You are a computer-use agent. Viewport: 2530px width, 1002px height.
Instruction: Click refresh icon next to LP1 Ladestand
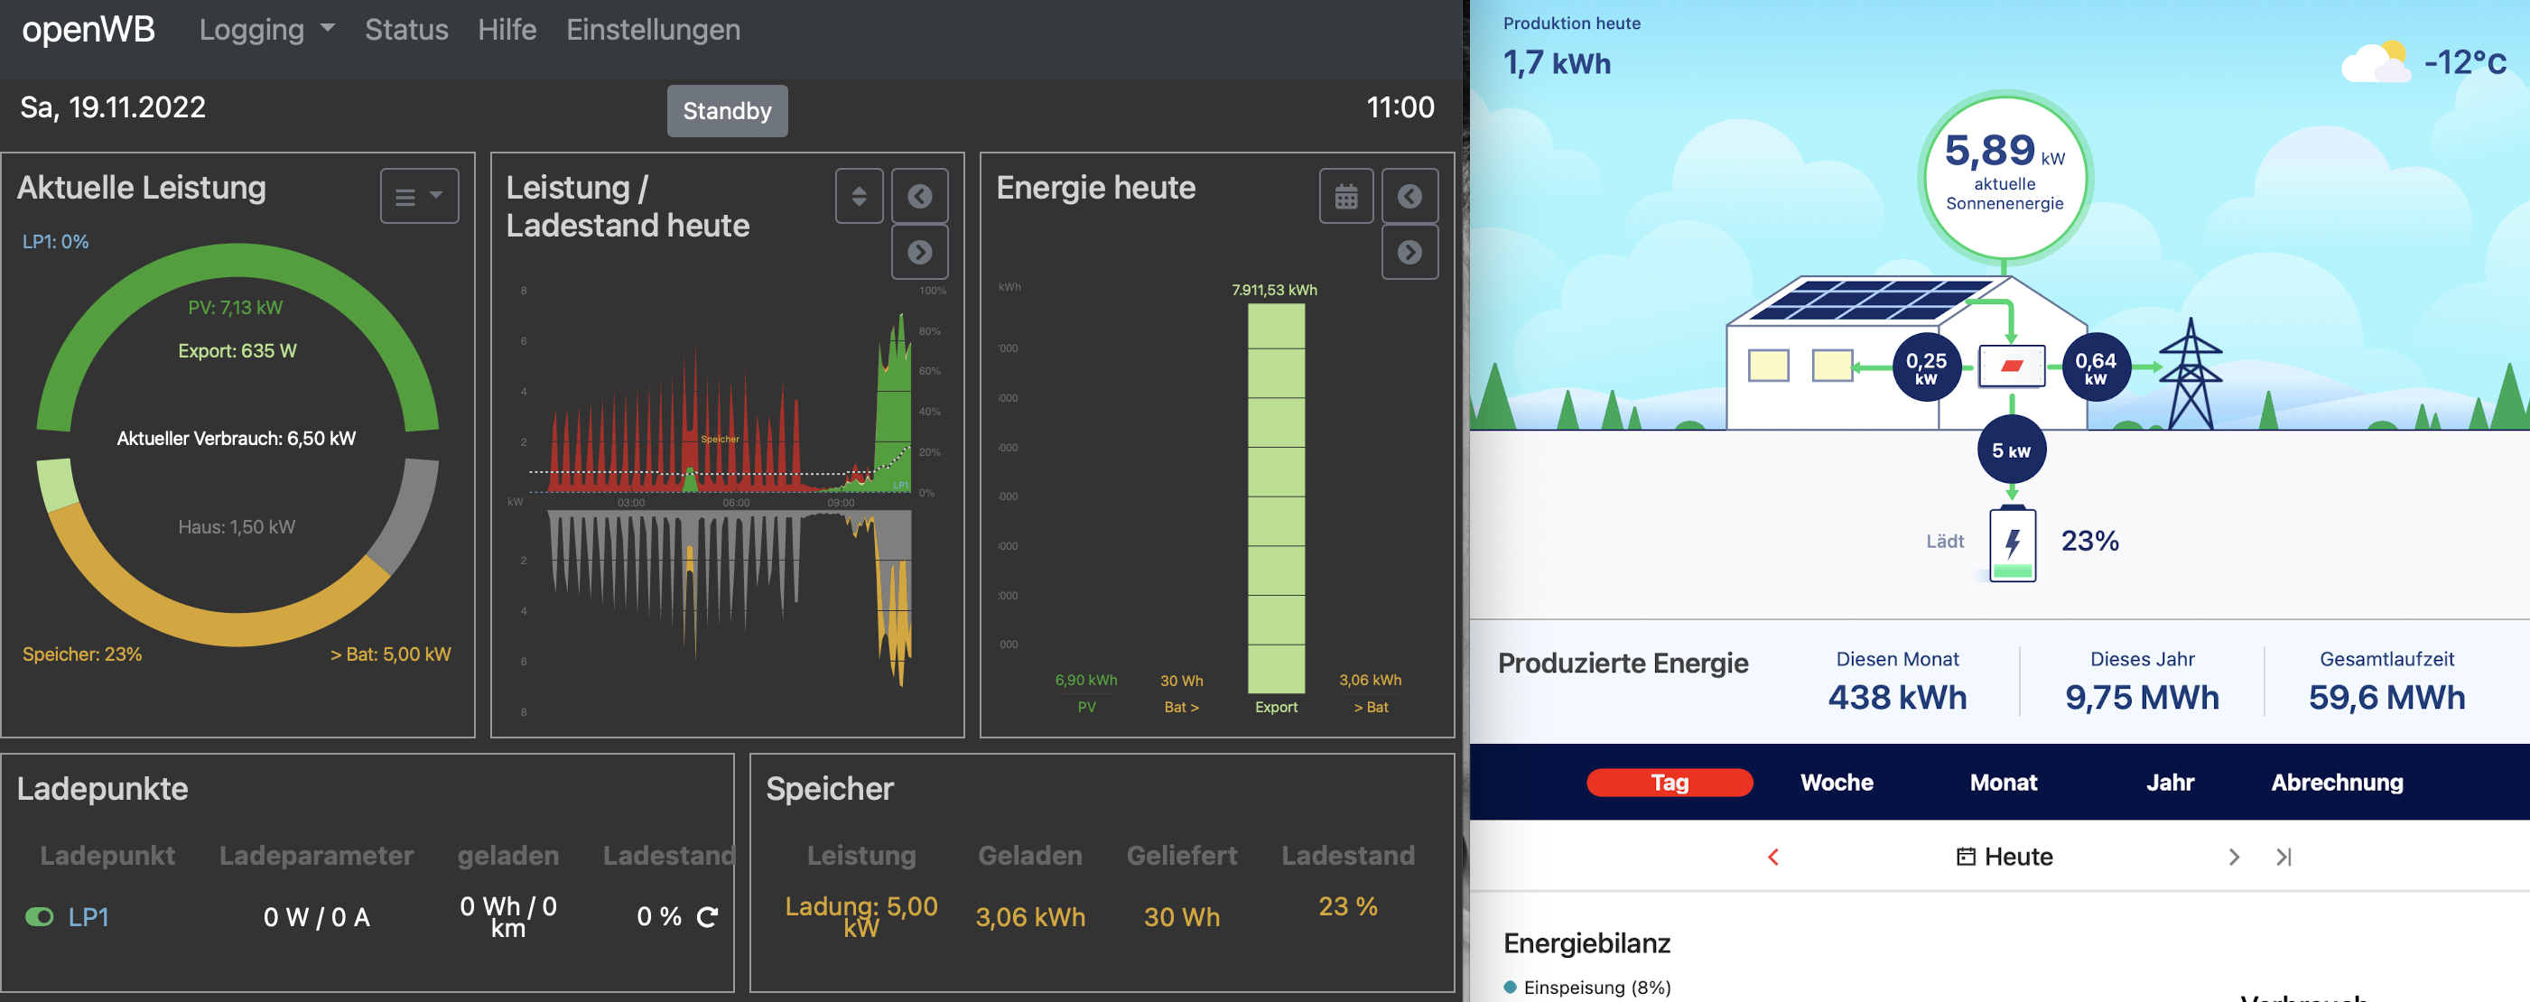coord(707,916)
